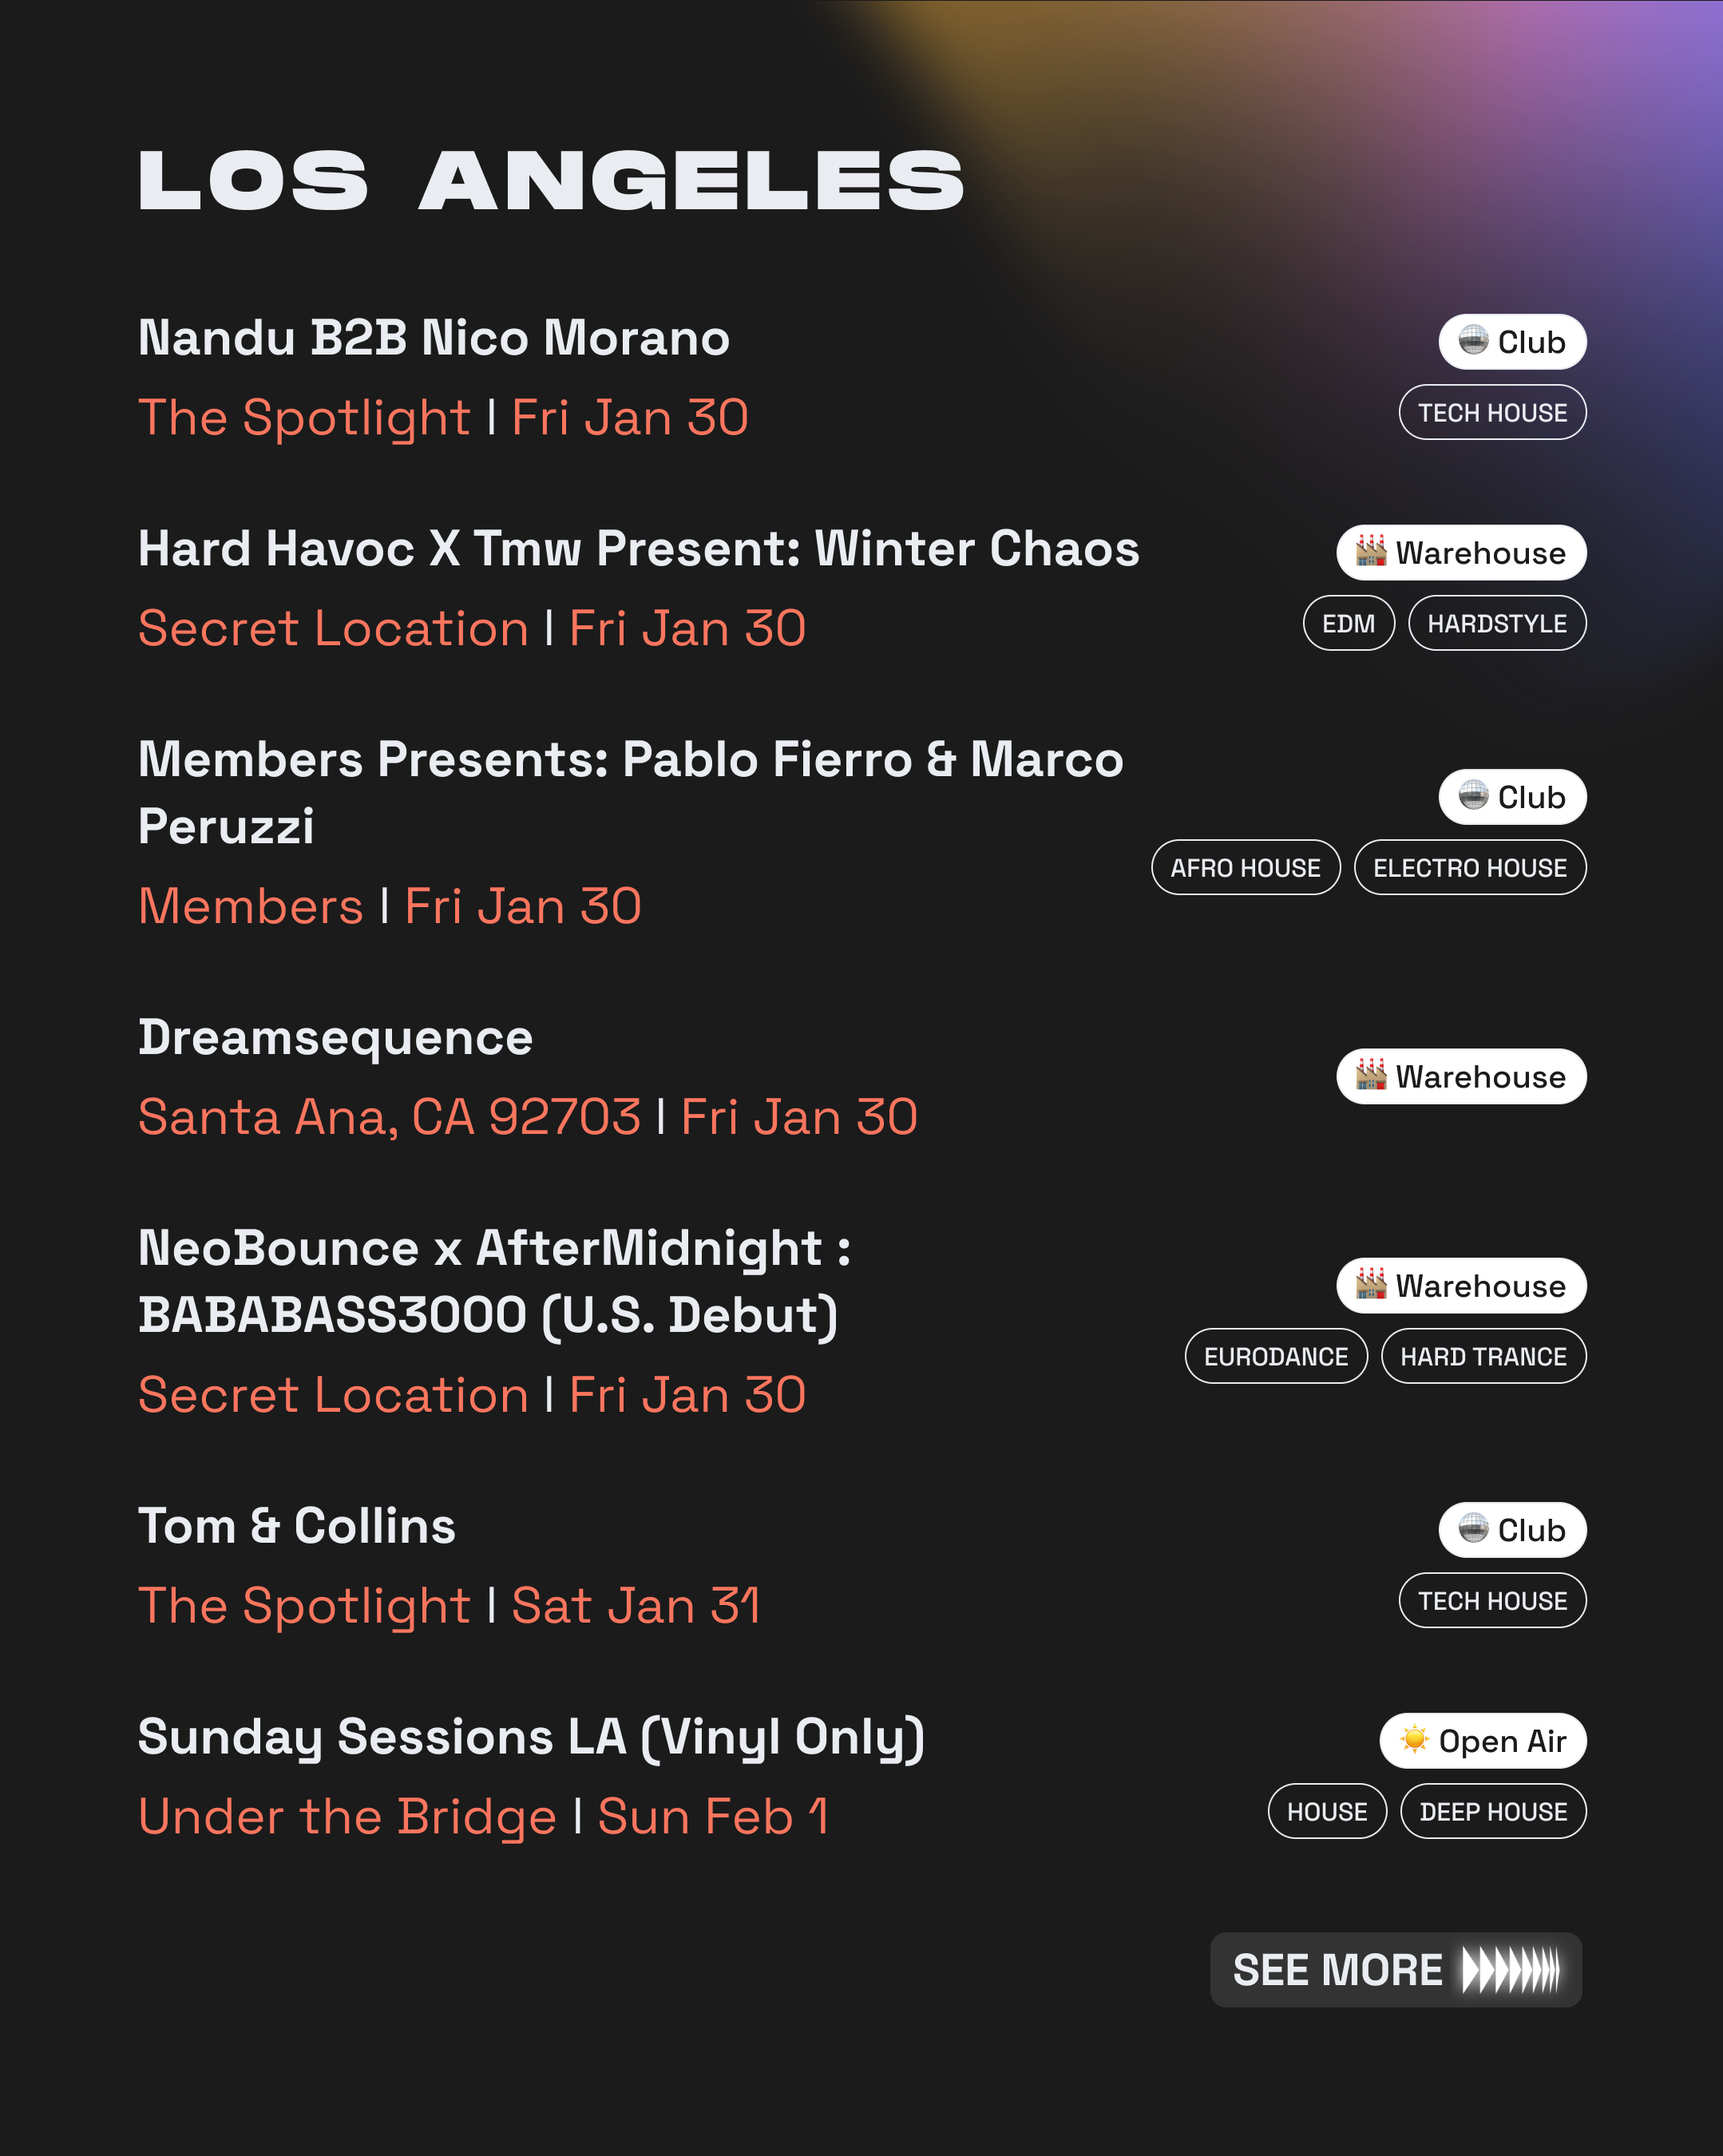This screenshot has height=2156, width=1723.
Task: Click the sun icon on Open Air tag
Action: coord(1414,1740)
